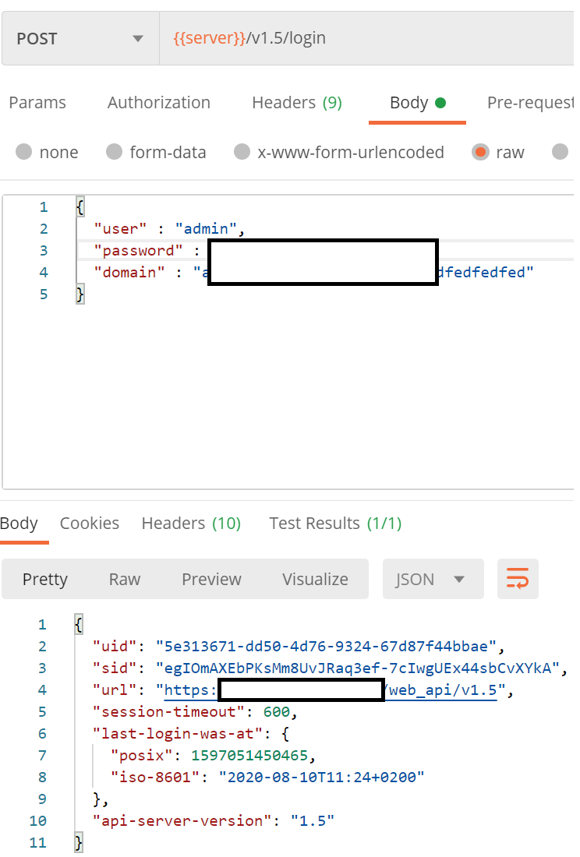Viewport: 580px width, 857px height.
Task: Open the response Headers (10) tab
Action: click(x=191, y=524)
